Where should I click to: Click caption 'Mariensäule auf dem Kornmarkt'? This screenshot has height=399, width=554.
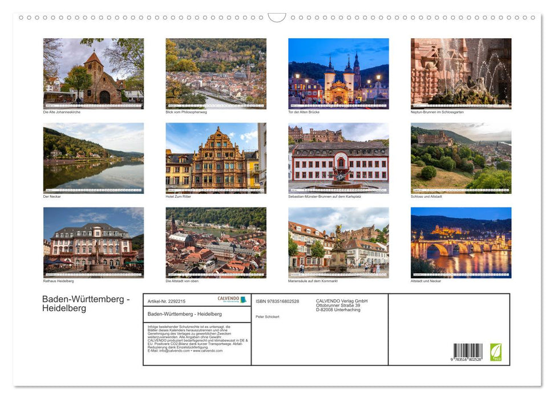coord(313,281)
